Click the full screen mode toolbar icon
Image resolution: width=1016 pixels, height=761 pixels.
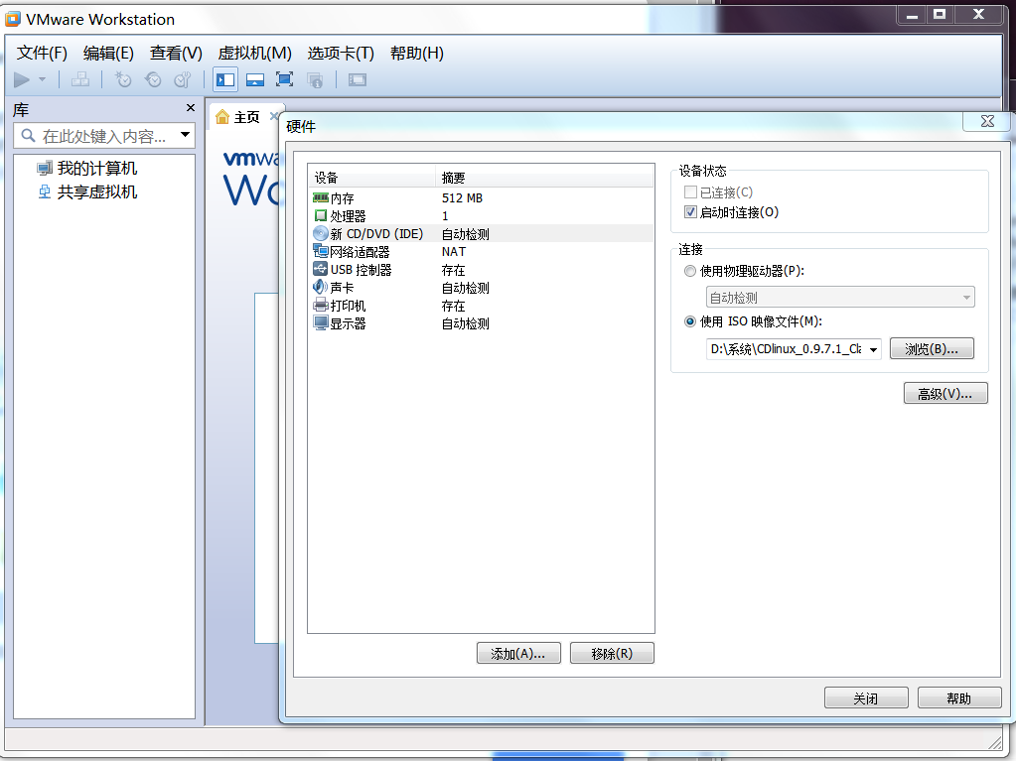284,79
